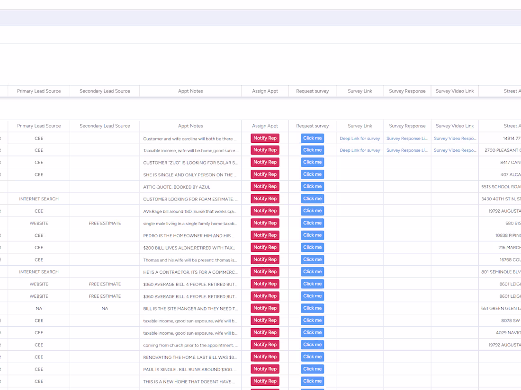Open "Deep Link for survey" for 2700 PLEASANT address
The width and height of the screenshot is (521, 390).
coord(359,150)
